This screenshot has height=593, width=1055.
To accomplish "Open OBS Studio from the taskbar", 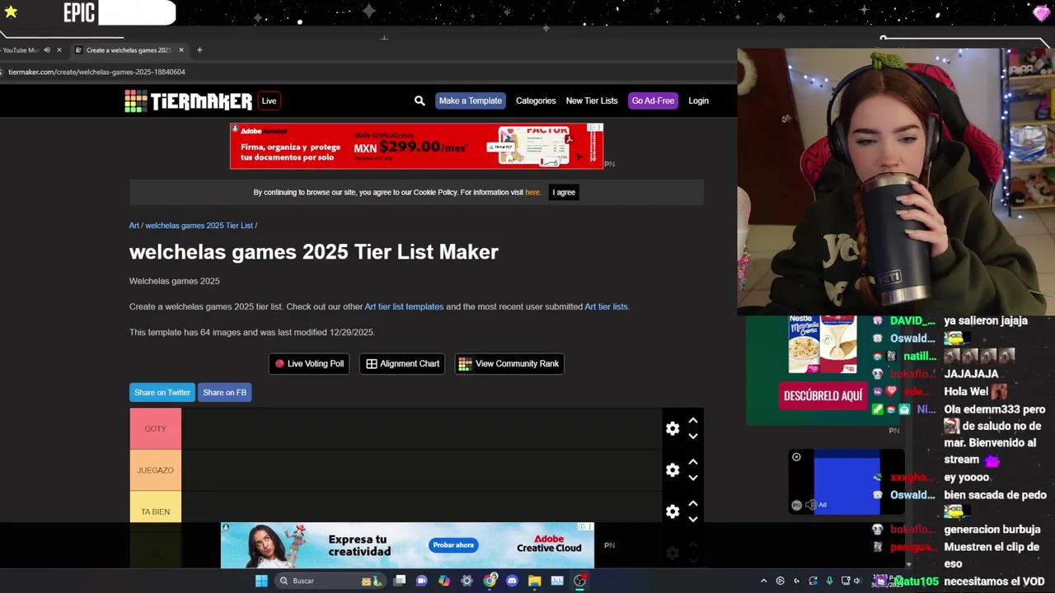I will (x=579, y=581).
